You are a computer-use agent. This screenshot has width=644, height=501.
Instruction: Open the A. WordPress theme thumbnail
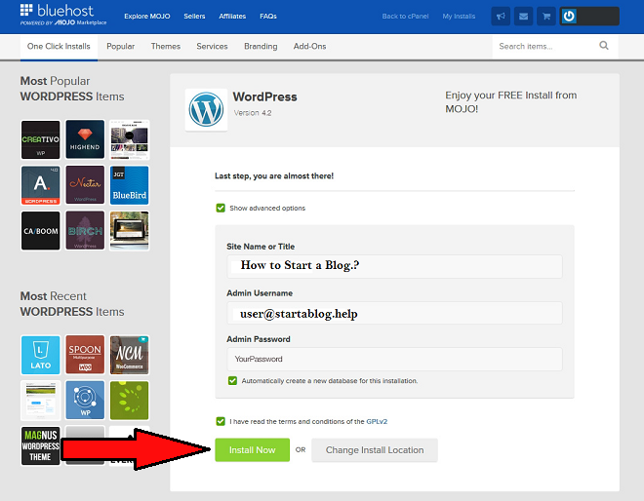coord(41,185)
